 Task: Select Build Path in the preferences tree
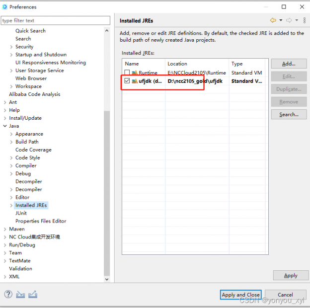point(27,142)
